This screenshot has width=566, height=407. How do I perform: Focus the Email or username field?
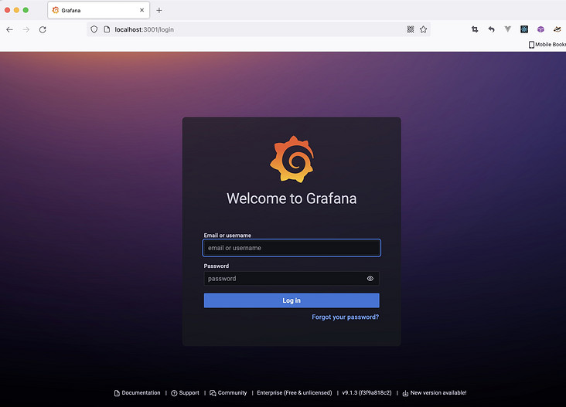[292, 248]
